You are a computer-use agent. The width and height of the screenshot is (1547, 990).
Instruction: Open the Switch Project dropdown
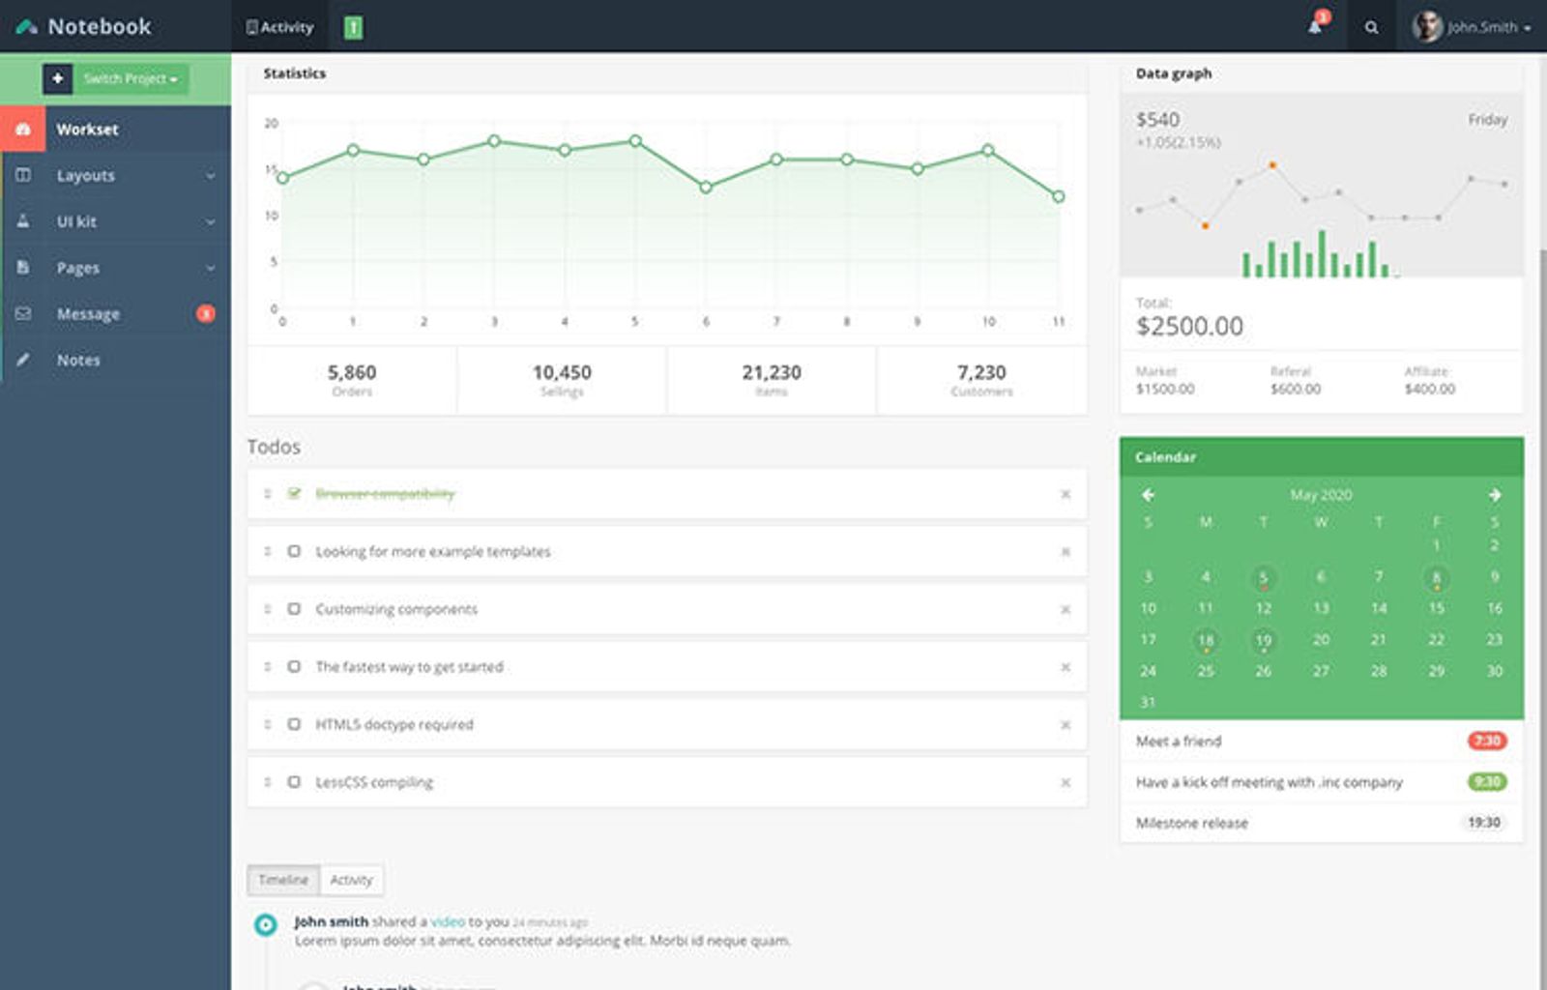pos(131,78)
